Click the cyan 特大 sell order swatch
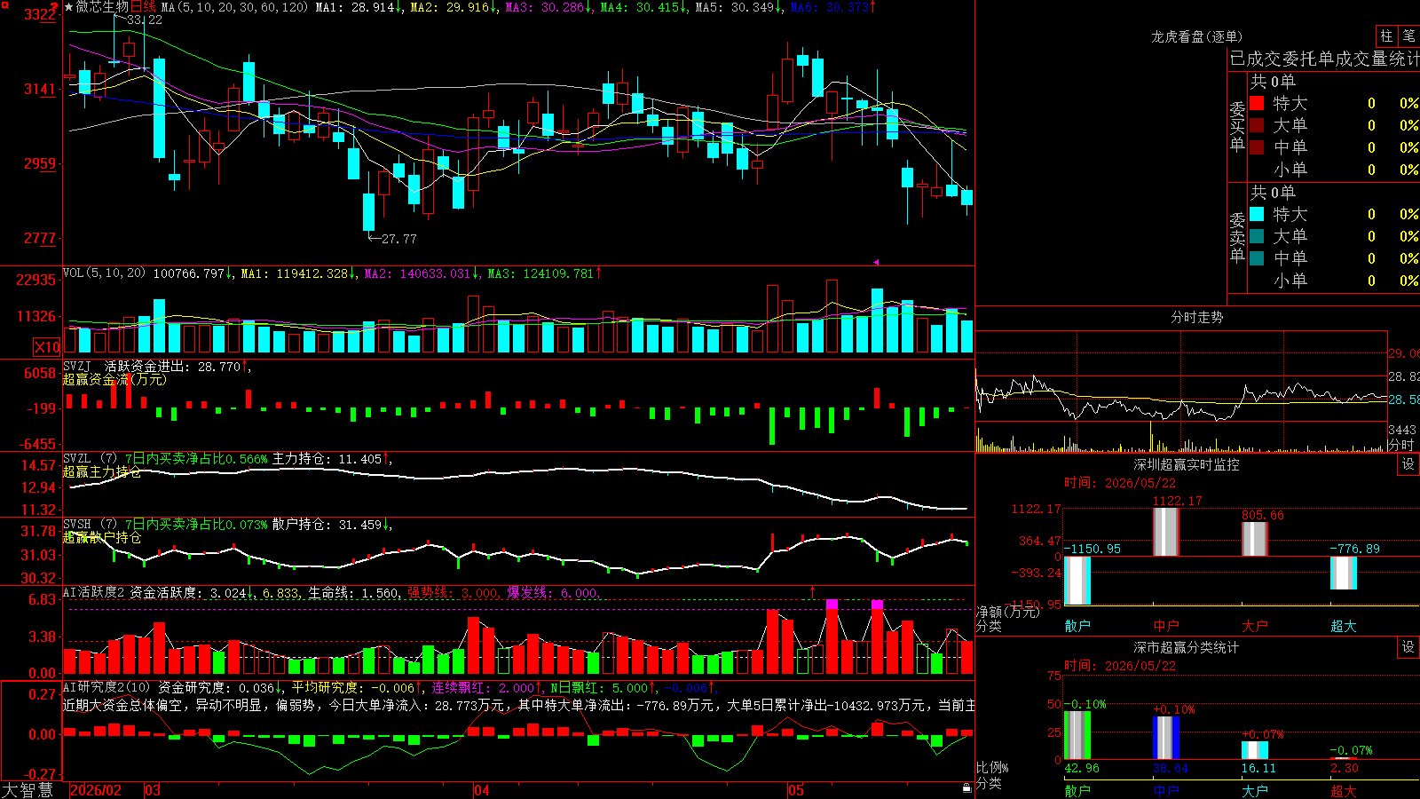This screenshot has height=799, width=1420. pos(1257,214)
